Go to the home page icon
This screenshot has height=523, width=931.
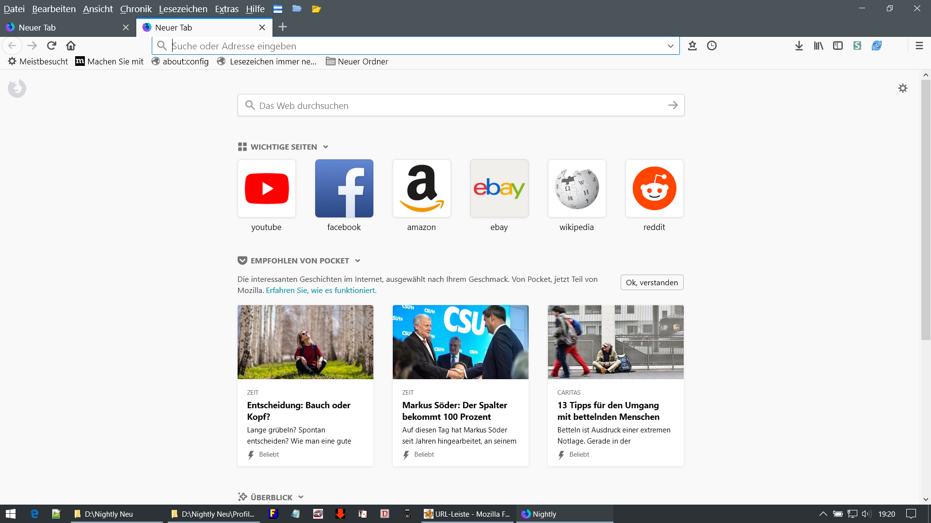(x=71, y=46)
